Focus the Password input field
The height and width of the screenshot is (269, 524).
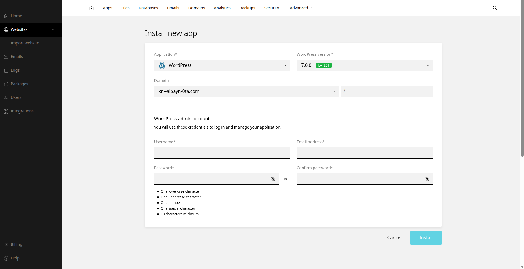point(216,179)
